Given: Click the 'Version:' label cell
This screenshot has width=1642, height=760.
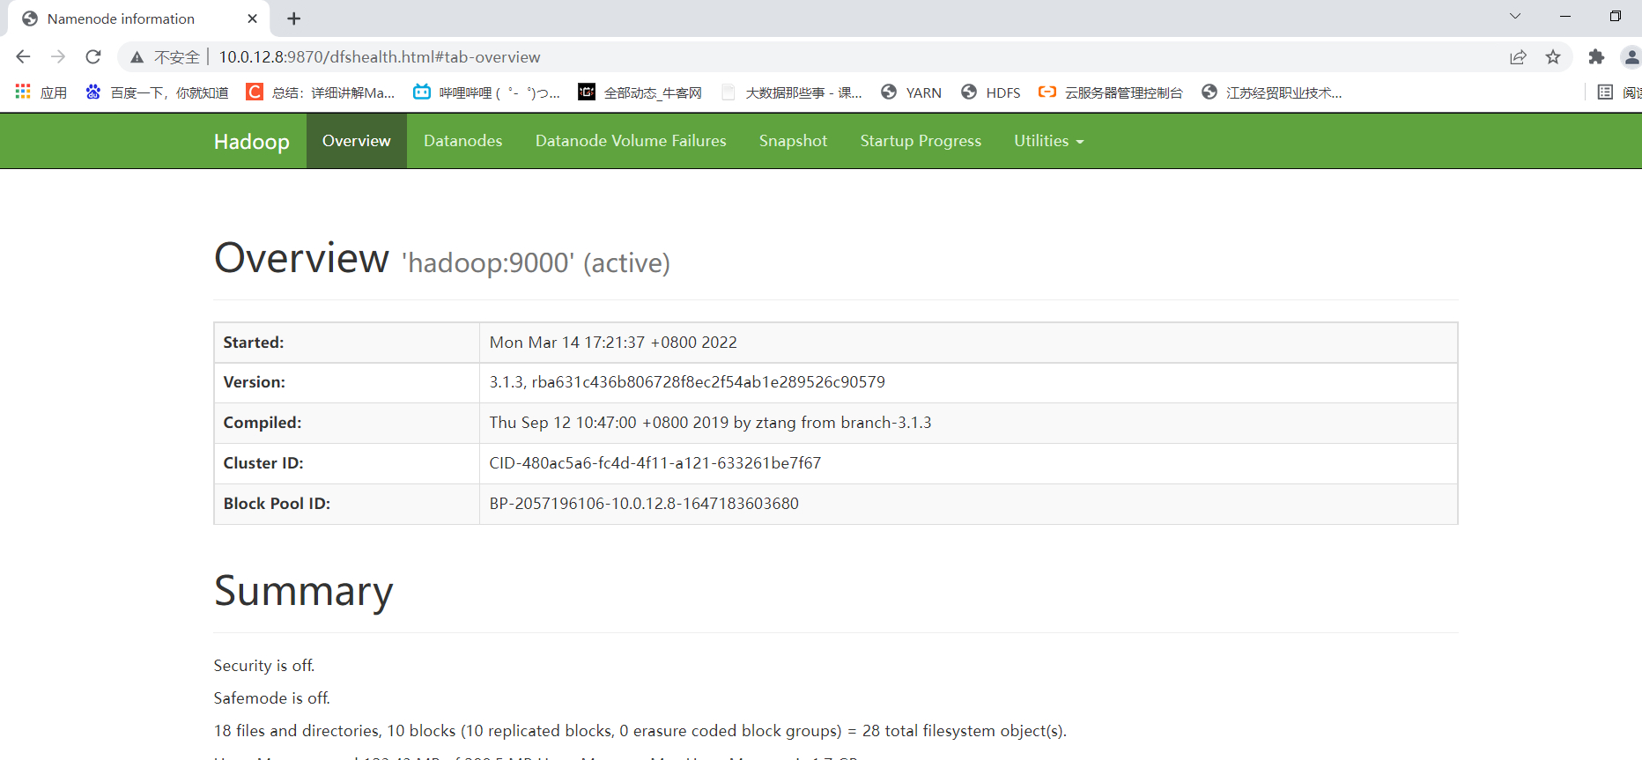Looking at the screenshot, I should (x=347, y=382).
